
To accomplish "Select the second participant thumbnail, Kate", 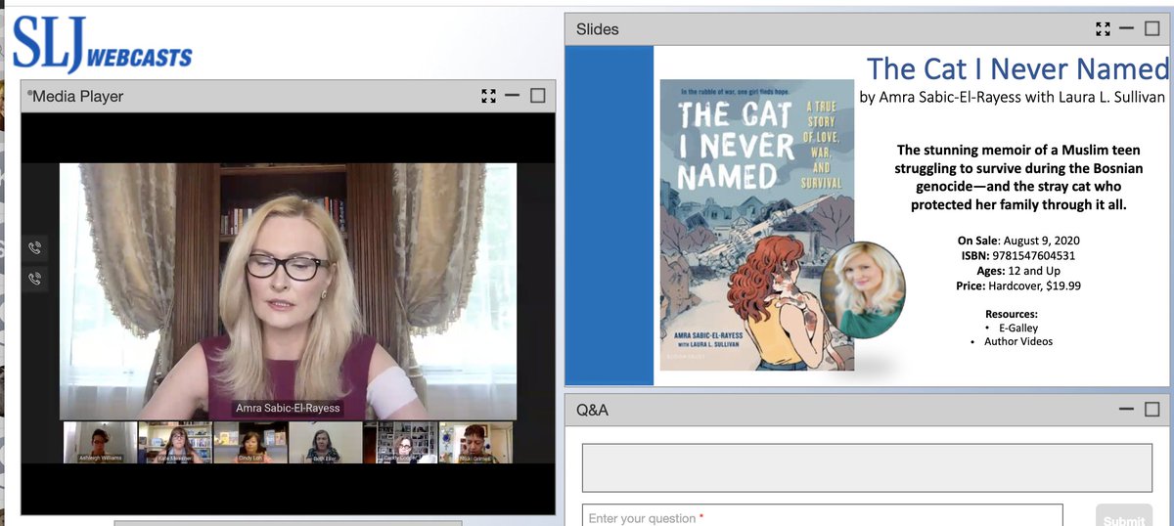I will point(175,443).
